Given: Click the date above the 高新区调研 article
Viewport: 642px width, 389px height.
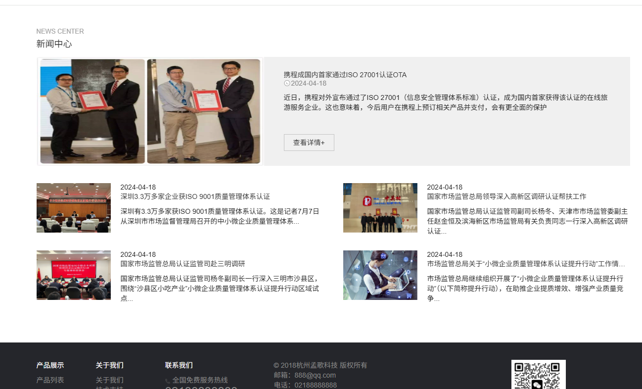Looking at the screenshot, I should (x=445, y=187).
